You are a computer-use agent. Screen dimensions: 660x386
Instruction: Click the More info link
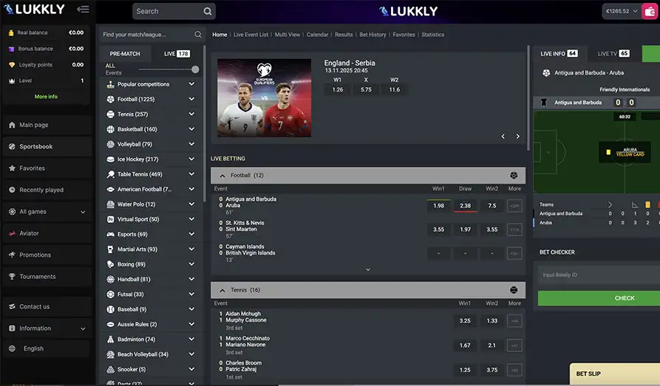pyautogui.click(x=46, y=97)
